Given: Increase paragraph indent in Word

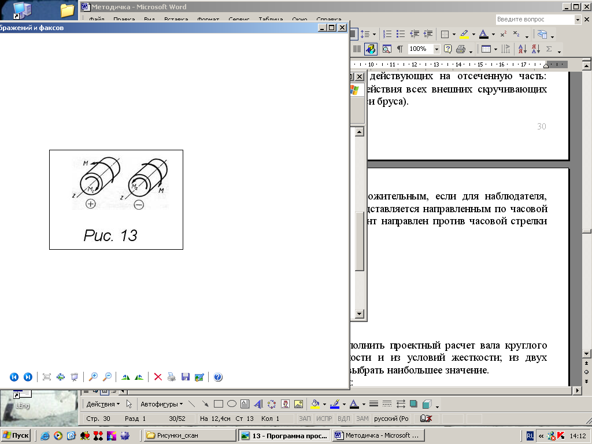Looking at the screenshot, I should 428,34.
